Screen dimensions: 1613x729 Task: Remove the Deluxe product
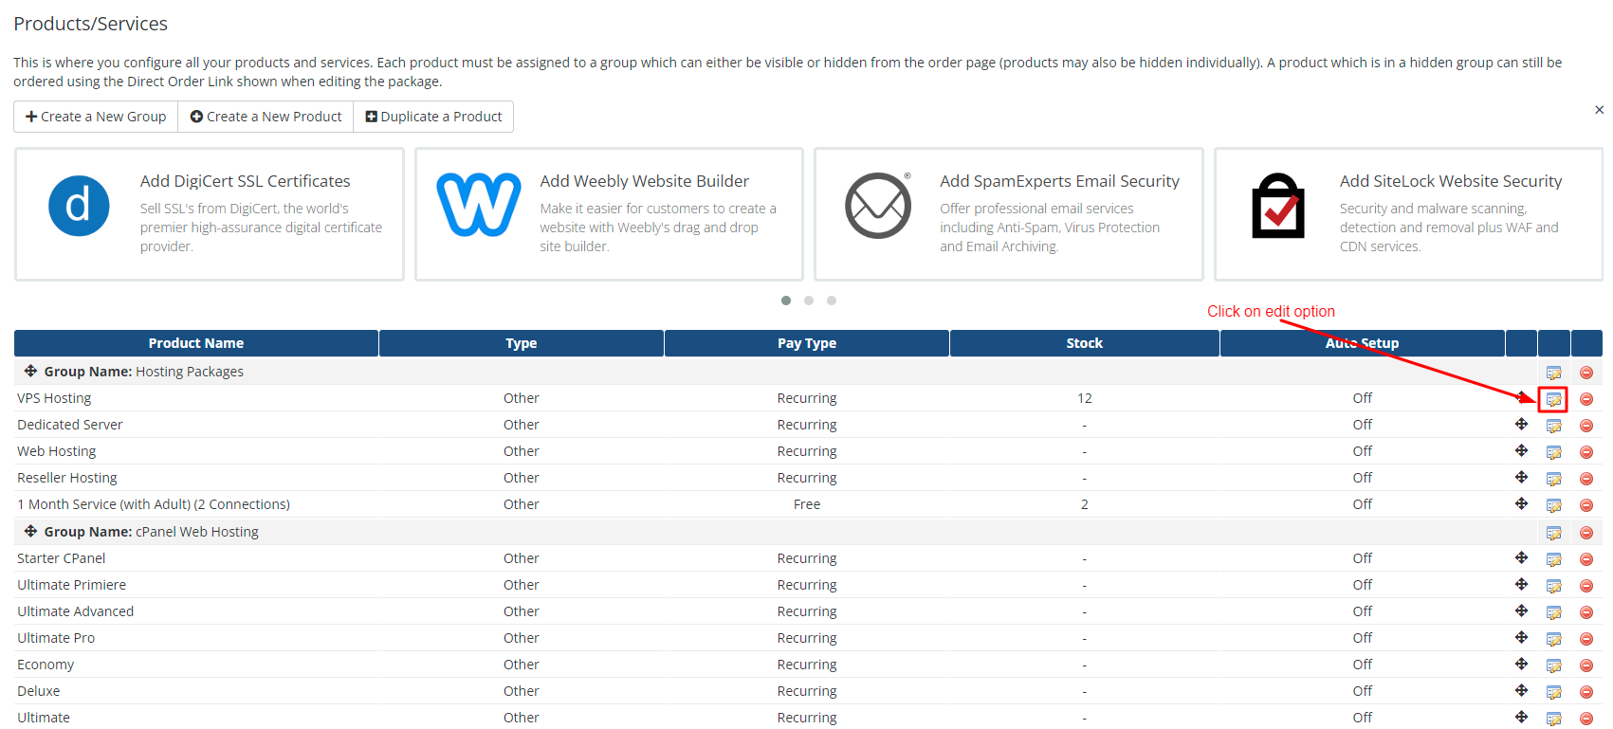pos(1586,692)
